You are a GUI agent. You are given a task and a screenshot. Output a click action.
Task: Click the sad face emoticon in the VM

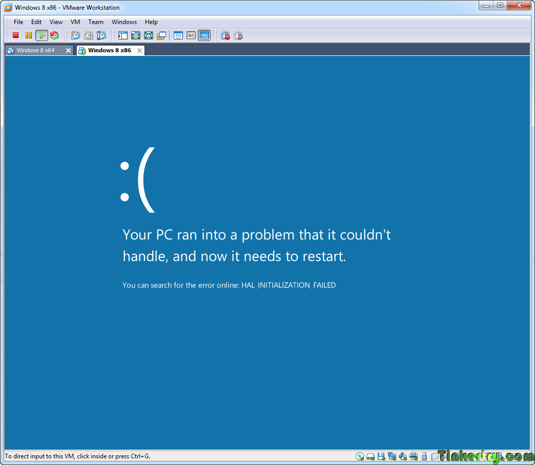point(138,180)
